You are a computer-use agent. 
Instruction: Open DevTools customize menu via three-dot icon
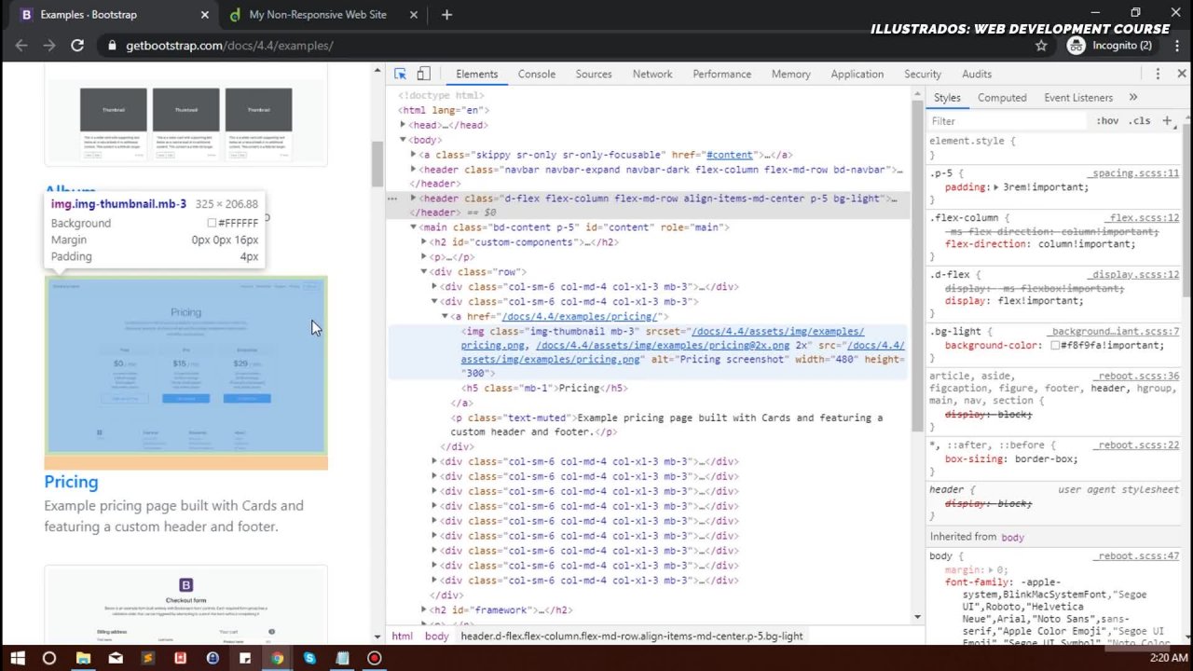(x=1157, y=74)
